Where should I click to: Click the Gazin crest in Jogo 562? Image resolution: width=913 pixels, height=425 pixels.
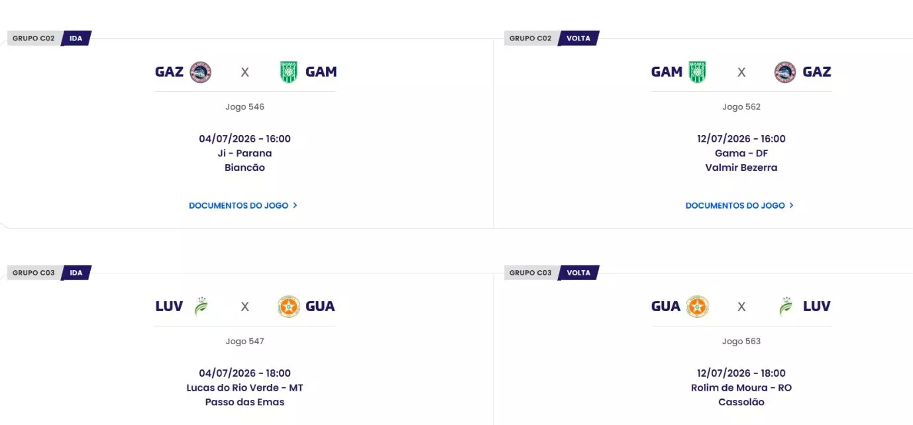click(785, 72)
